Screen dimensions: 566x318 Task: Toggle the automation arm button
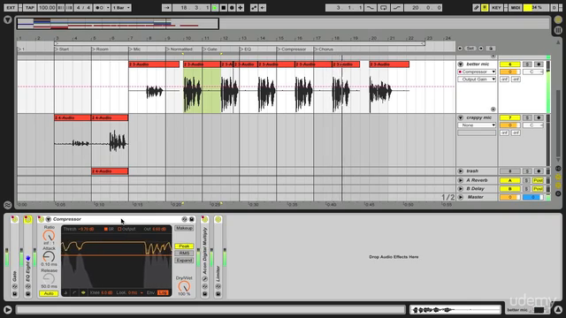point(254,8)
